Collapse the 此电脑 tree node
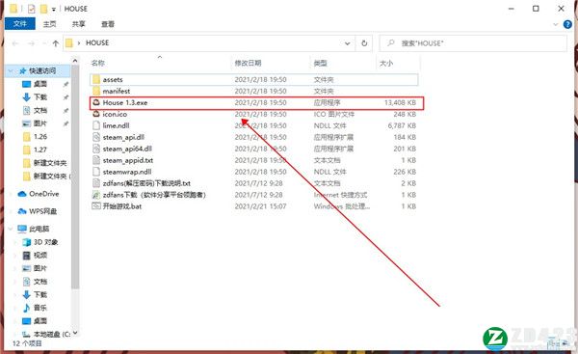This screenshot has height=354, width=578. pyautogui.click(x=11, y=229)
